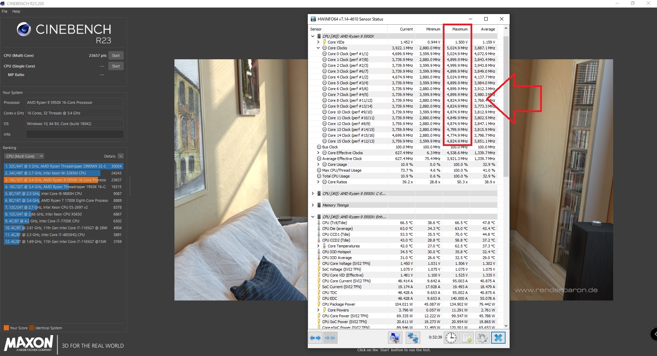This screenshot has width=657, height=356.
Task: Click the thermometer icon beside CPU IOD Hotspot
Action: 319,252
